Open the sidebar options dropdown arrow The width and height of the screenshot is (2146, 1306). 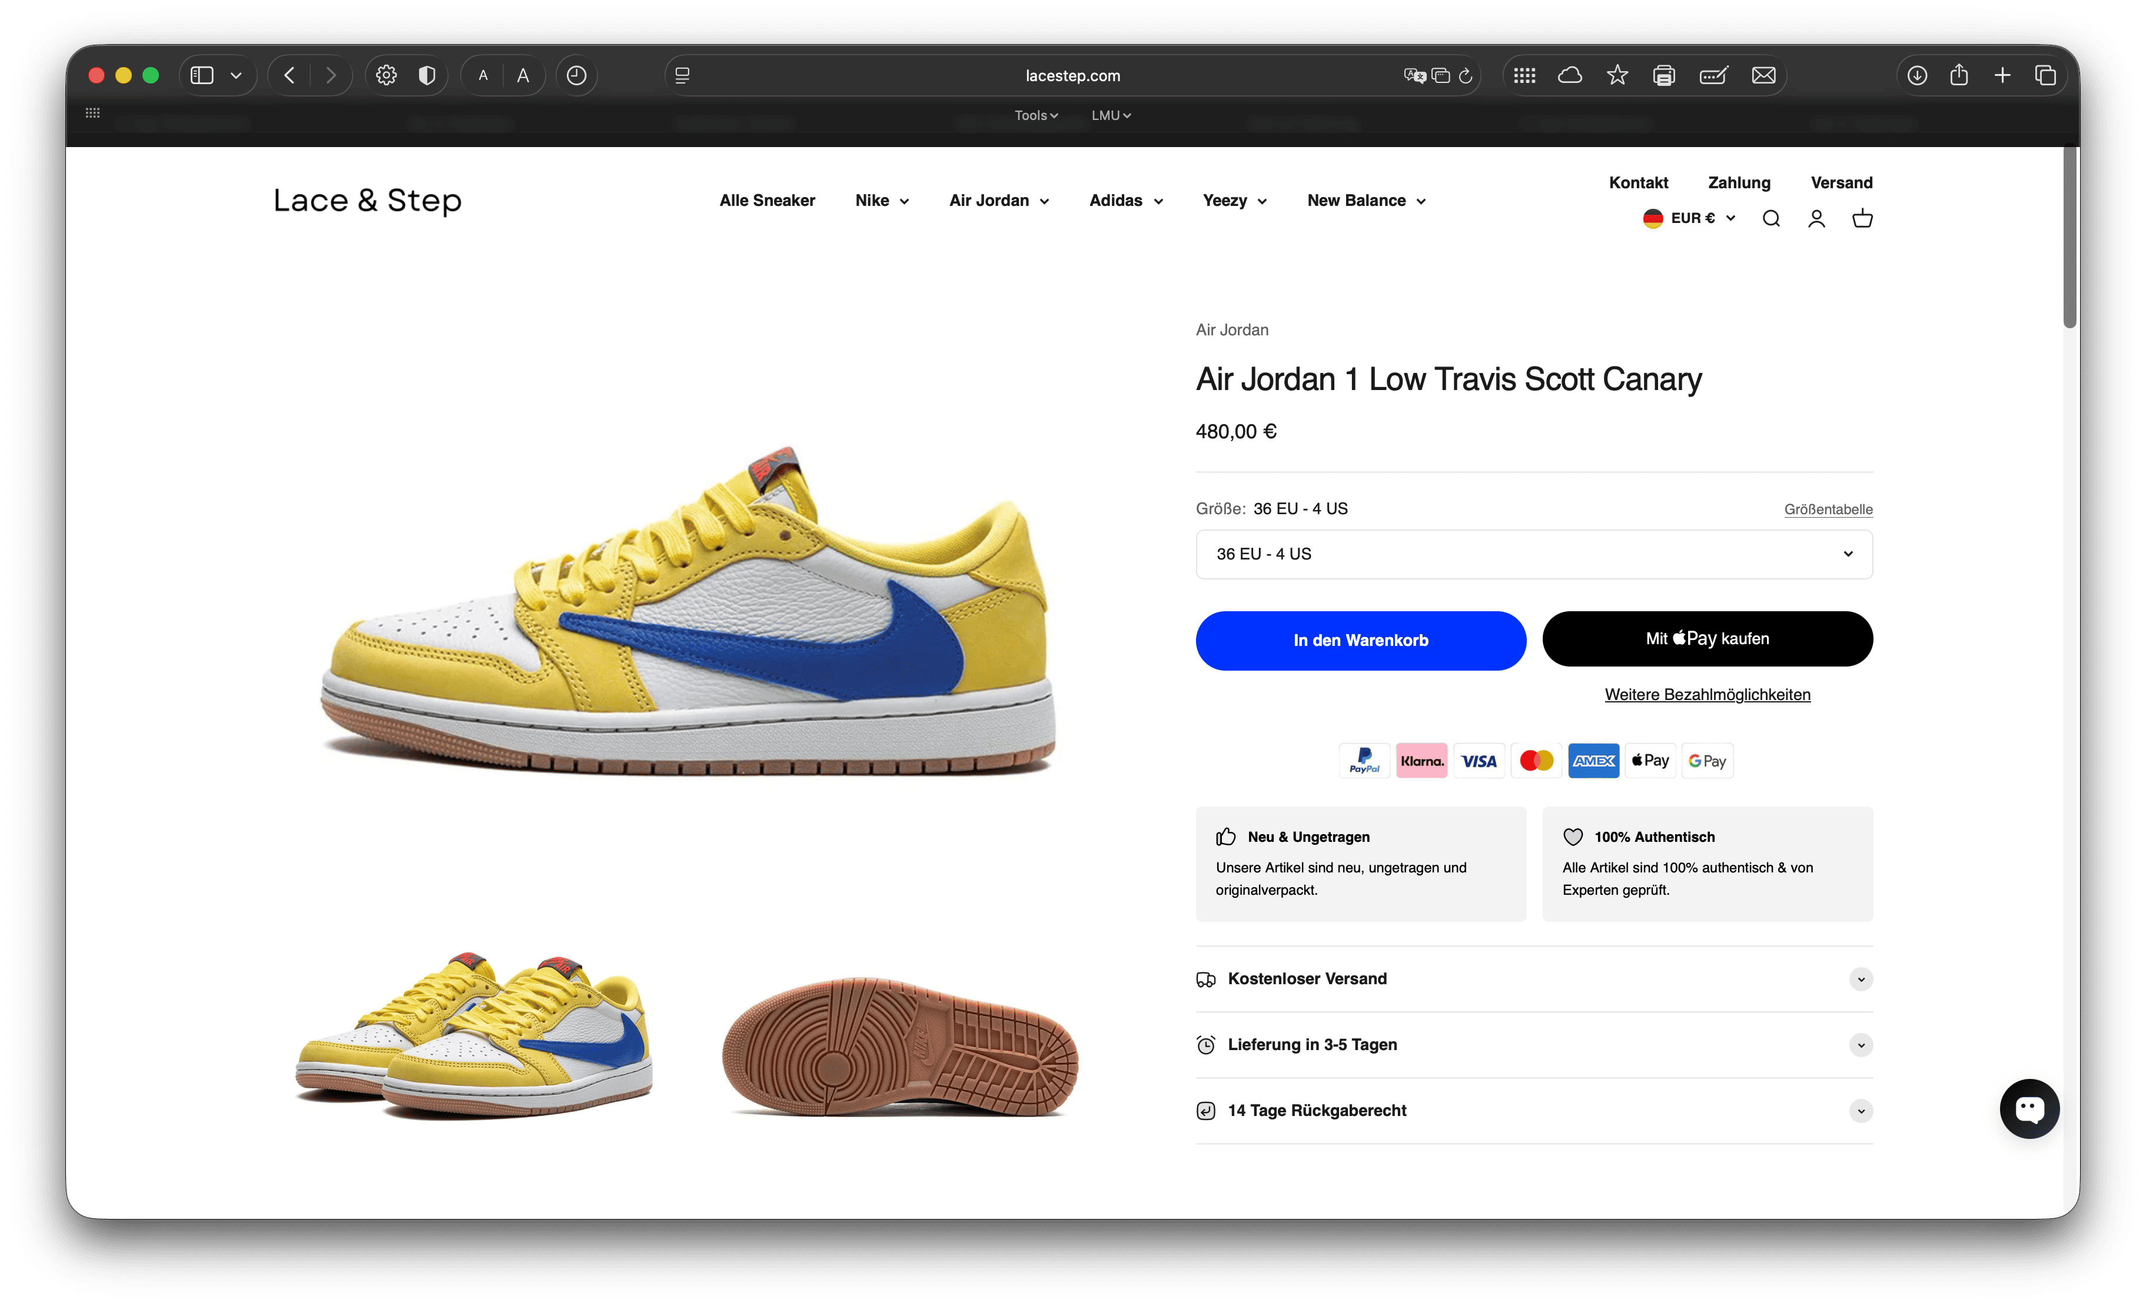(236, 76)
